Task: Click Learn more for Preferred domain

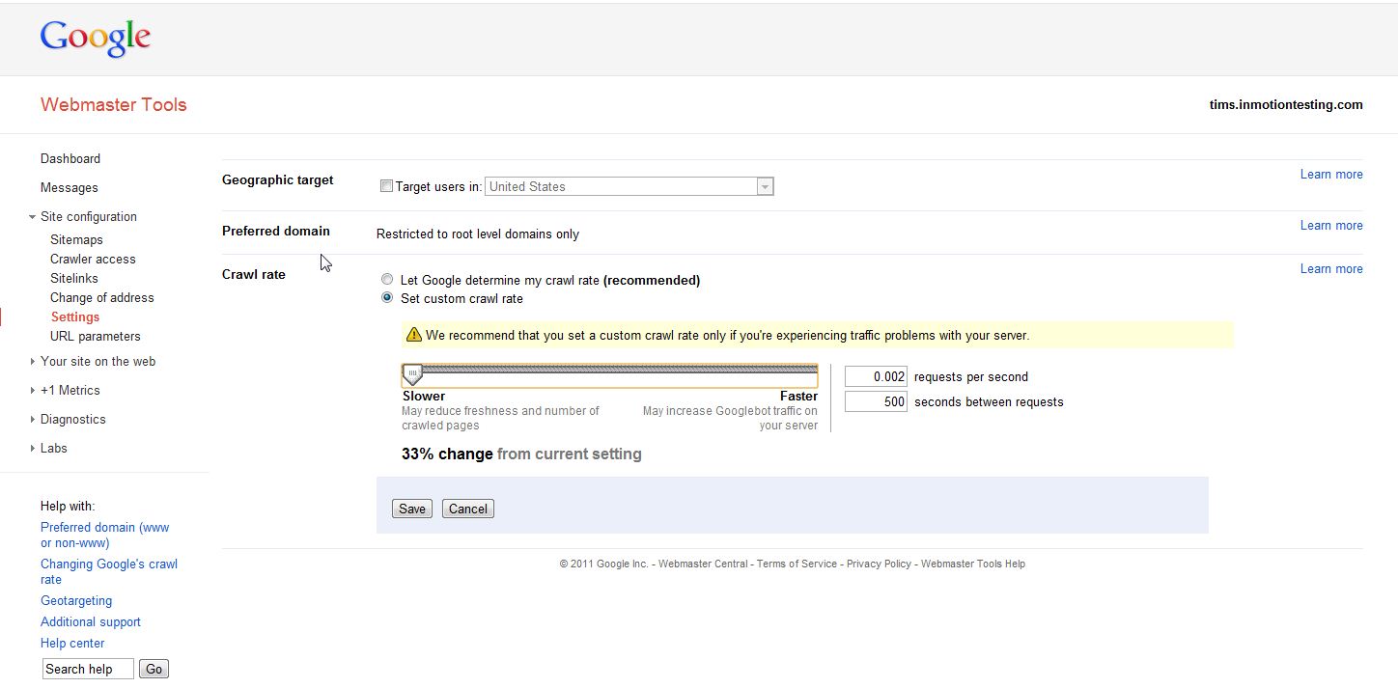Action: click(1331, 225)
